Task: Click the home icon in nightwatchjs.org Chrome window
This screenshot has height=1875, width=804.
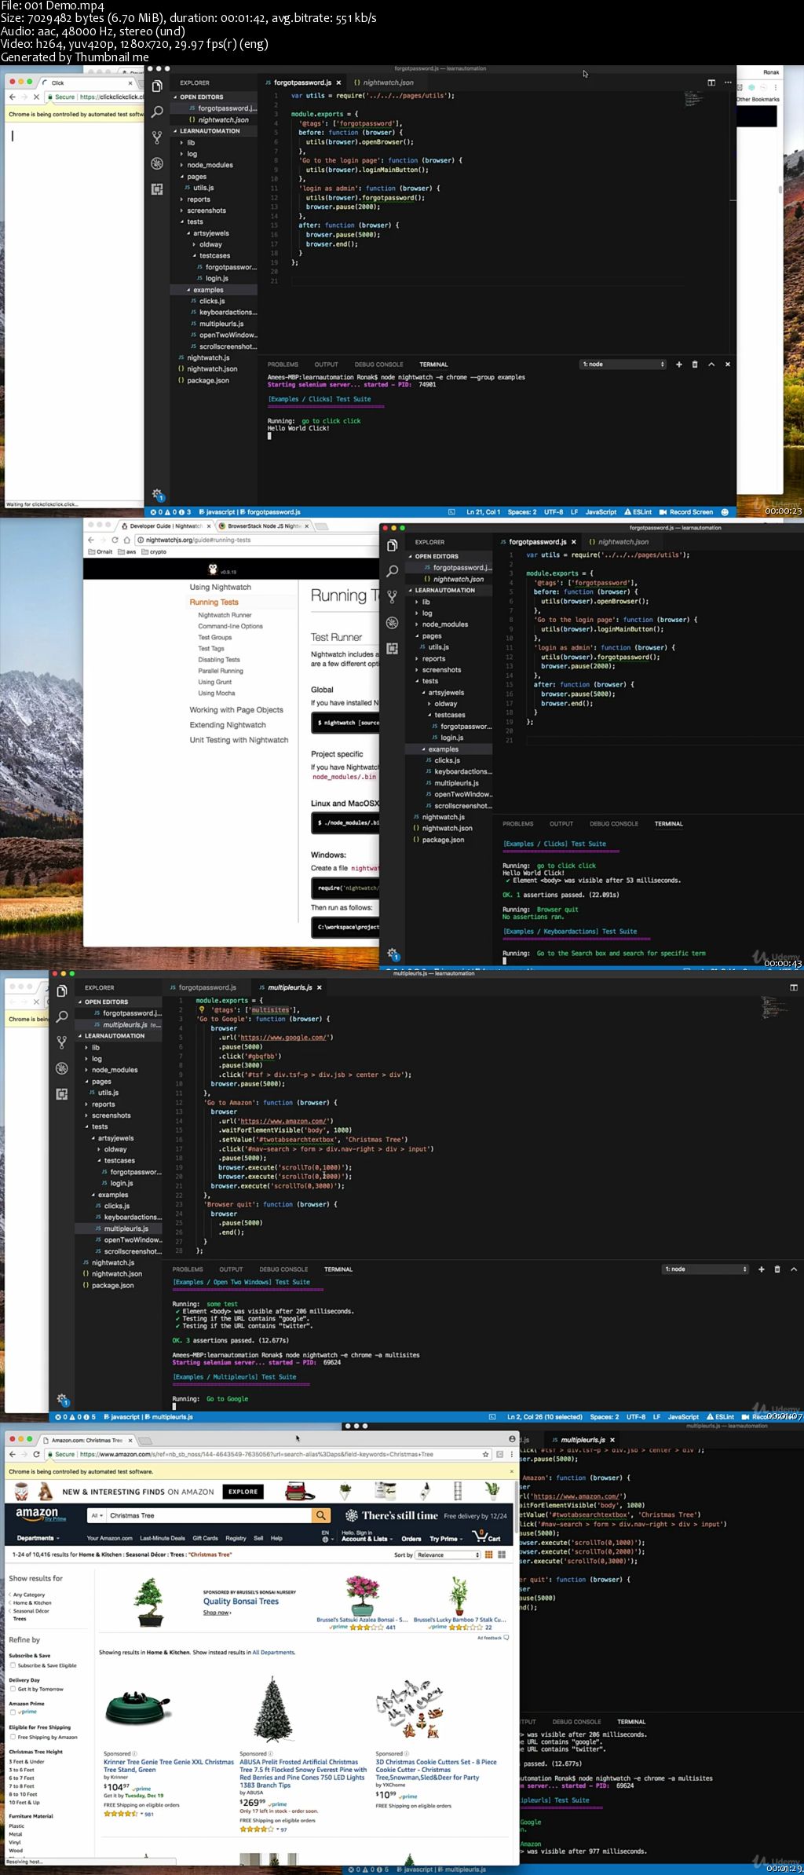Action: [x=126, y=540]
